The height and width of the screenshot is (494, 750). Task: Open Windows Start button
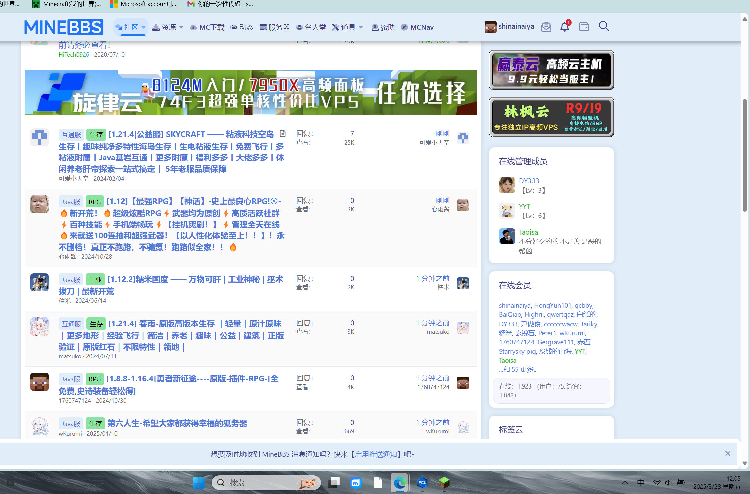[199, 483]
